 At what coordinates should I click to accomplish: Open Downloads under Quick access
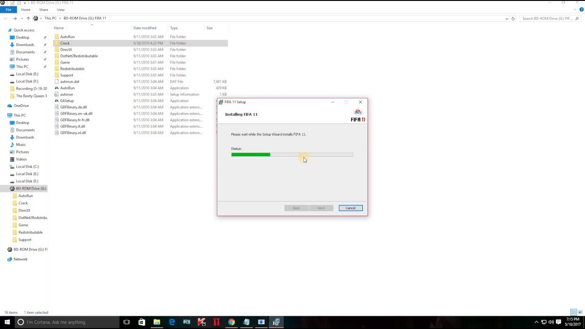click(25, 45)
